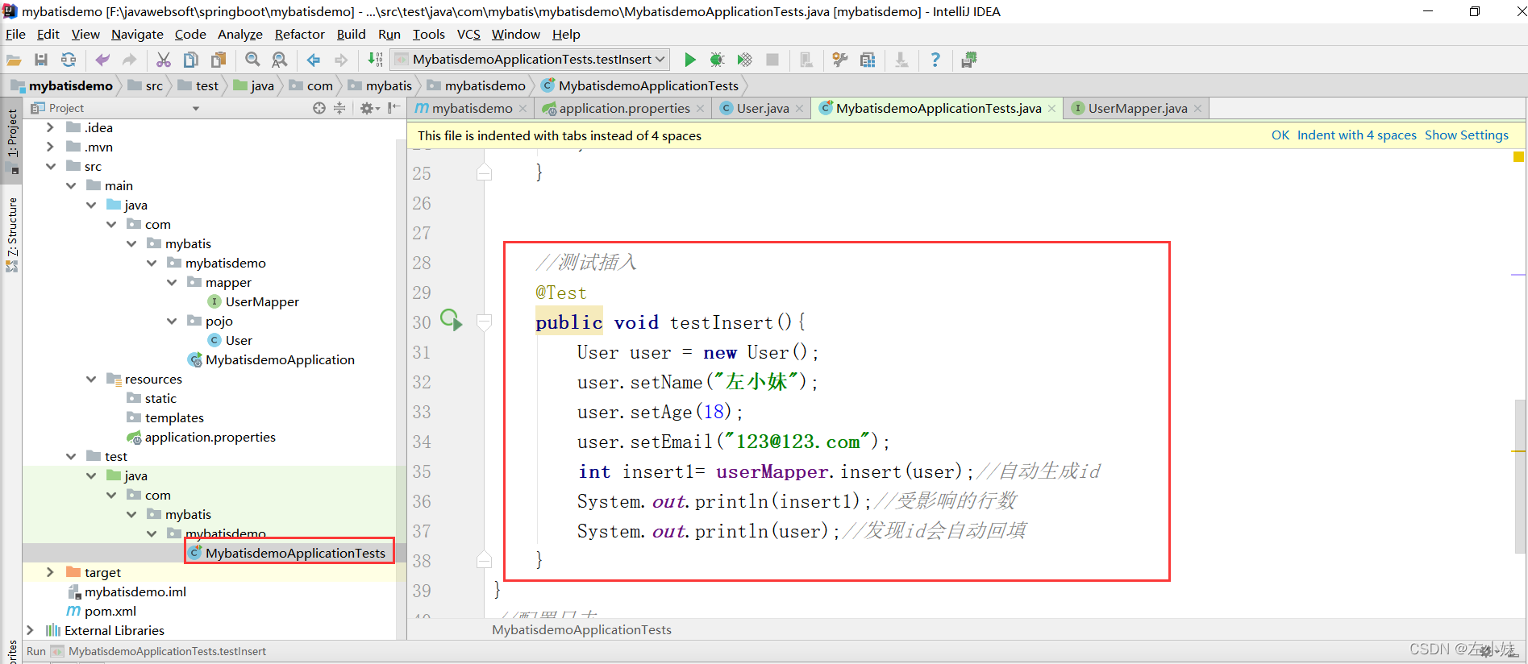Click the Collapse All icon in Project panel
The image size is (1528, 664).
(x=339, y=108)
